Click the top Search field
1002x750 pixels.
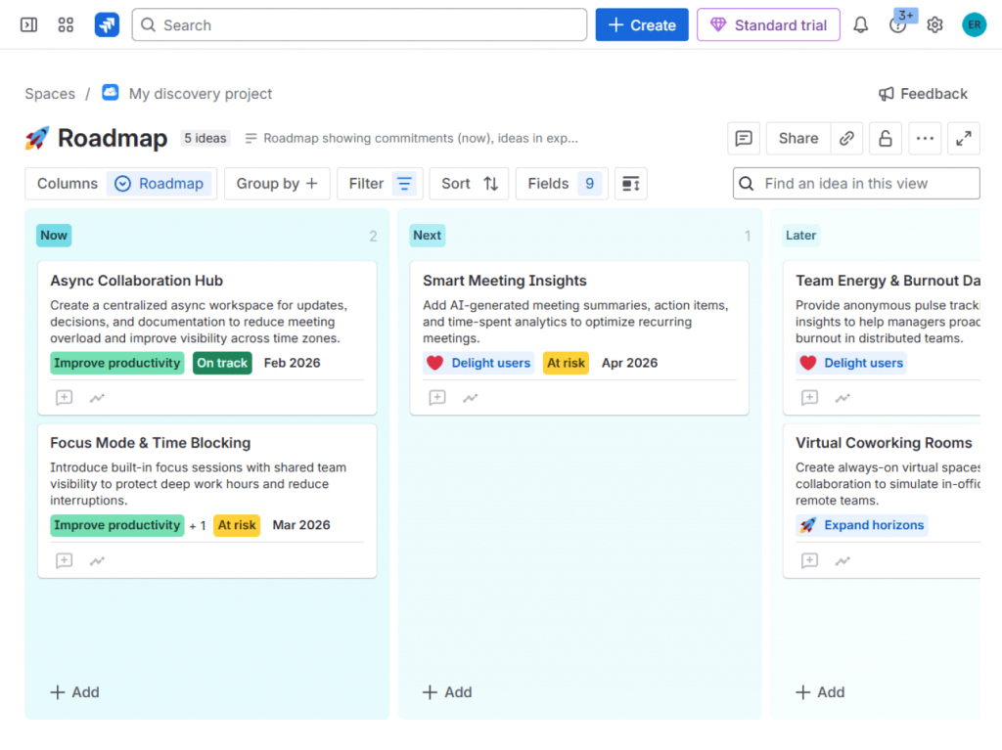tap(359, 24)
